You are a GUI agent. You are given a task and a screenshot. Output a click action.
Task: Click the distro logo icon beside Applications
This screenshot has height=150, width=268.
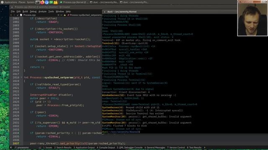tap(2, 2)
